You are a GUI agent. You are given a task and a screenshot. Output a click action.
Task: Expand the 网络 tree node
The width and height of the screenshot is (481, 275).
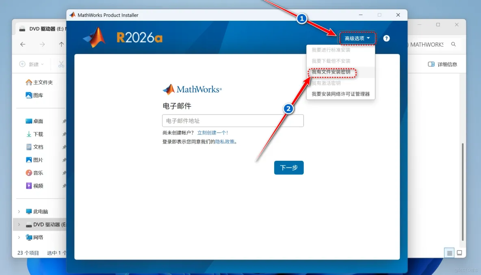tap(19, 237)
